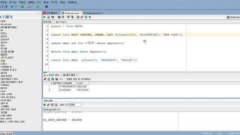Select the Worksheet sub-tab
Viewport: 240px width, 135px height.
48,22
